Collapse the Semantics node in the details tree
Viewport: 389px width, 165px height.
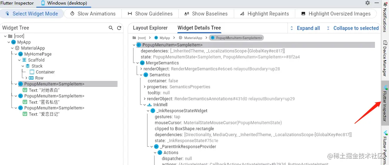pos(141,75)
